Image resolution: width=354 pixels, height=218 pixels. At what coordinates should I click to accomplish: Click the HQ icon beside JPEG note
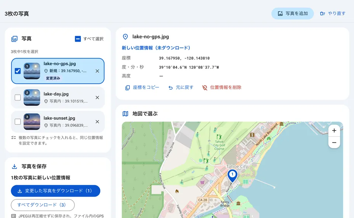14,216
